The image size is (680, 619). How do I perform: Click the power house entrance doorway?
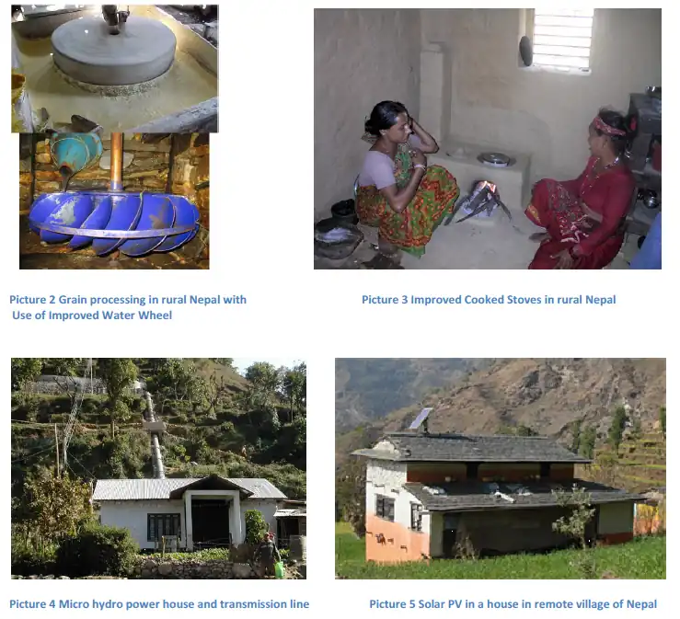coord(211,523)
